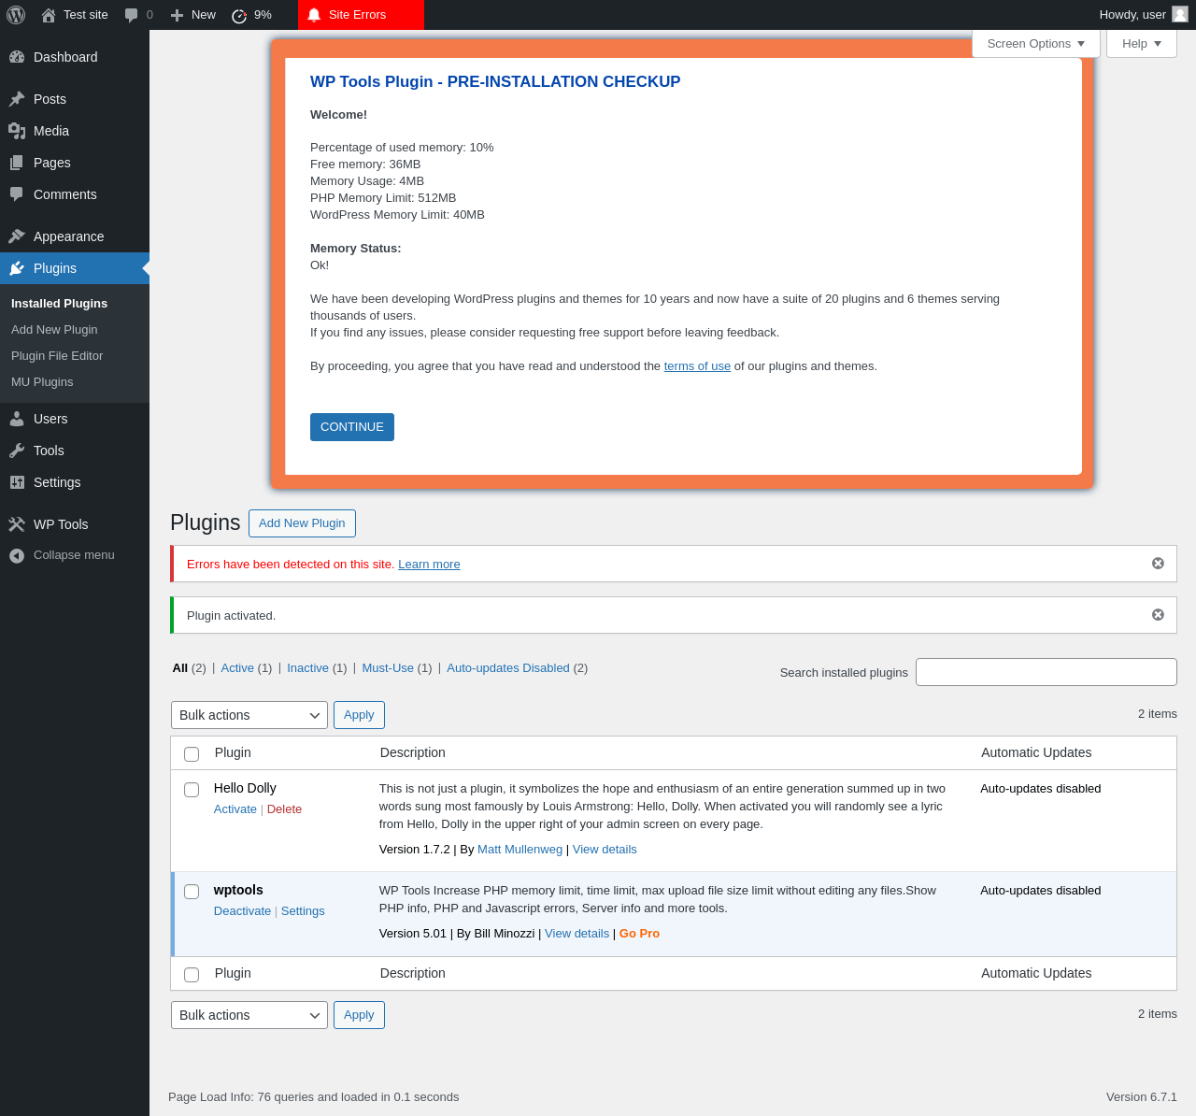View details for wptools
This screenshot has height=1116, width=1196.
[x=577, y=934]
